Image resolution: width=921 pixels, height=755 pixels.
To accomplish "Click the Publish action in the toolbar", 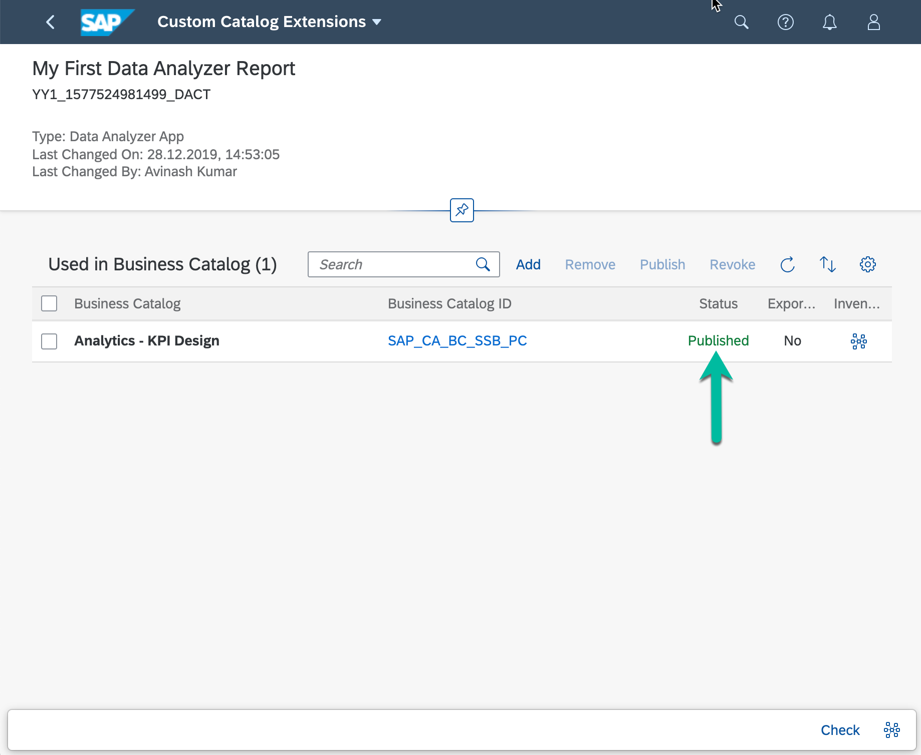I will pyautogui.click(x=662, y=264).
